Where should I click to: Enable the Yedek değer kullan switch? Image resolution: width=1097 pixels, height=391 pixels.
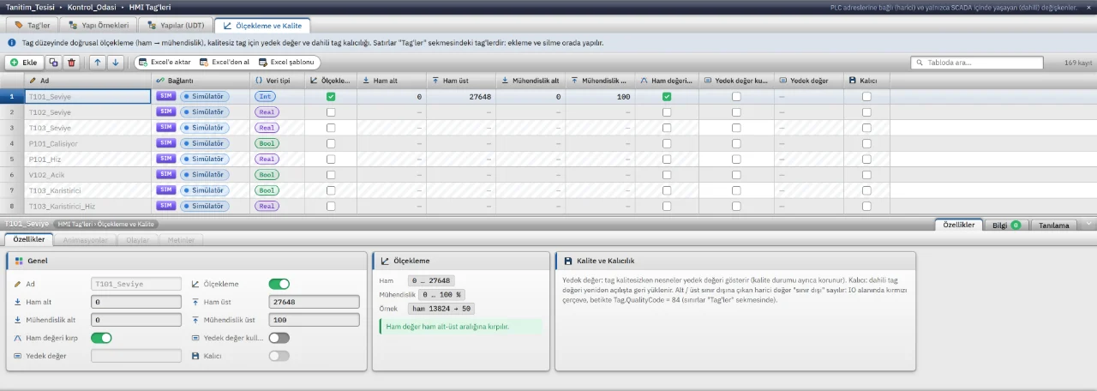[279, 338]
